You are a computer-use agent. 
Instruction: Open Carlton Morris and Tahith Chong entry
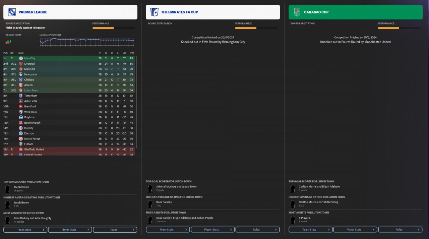click(356, 204)
